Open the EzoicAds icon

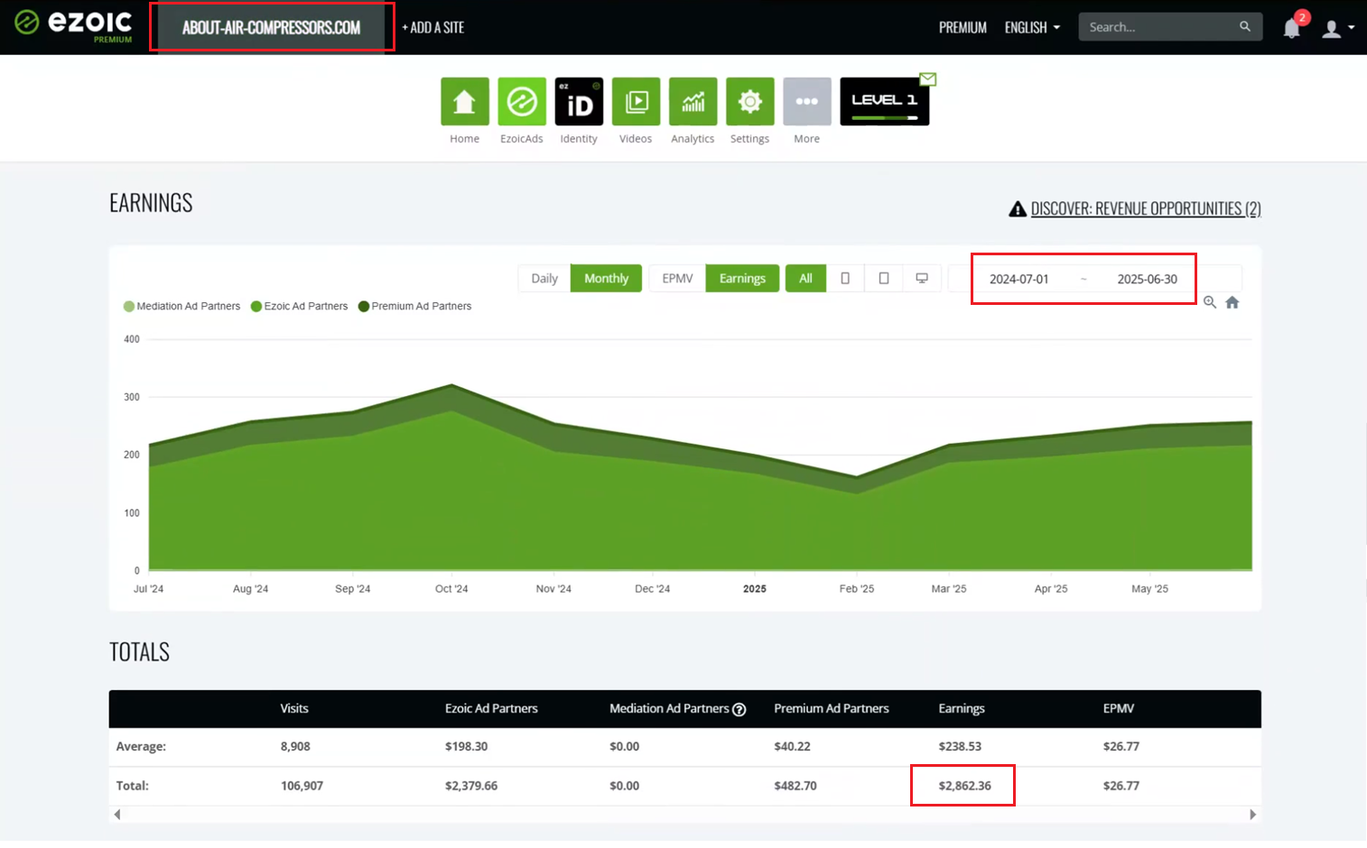[522, 101]
